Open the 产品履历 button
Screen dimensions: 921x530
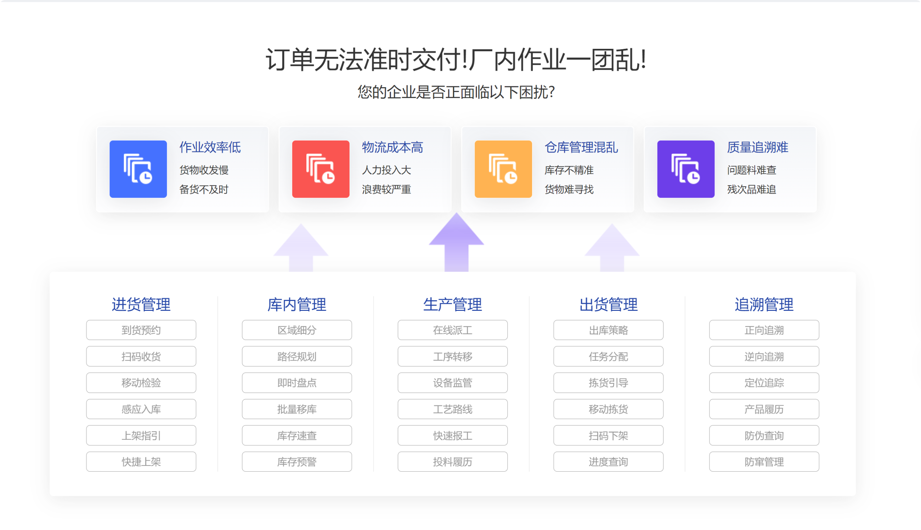tap(764, 409)
